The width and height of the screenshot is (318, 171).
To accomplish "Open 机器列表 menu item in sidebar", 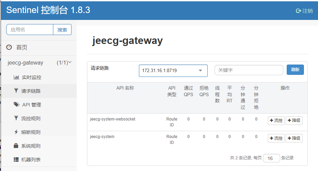I will [31, 160].
